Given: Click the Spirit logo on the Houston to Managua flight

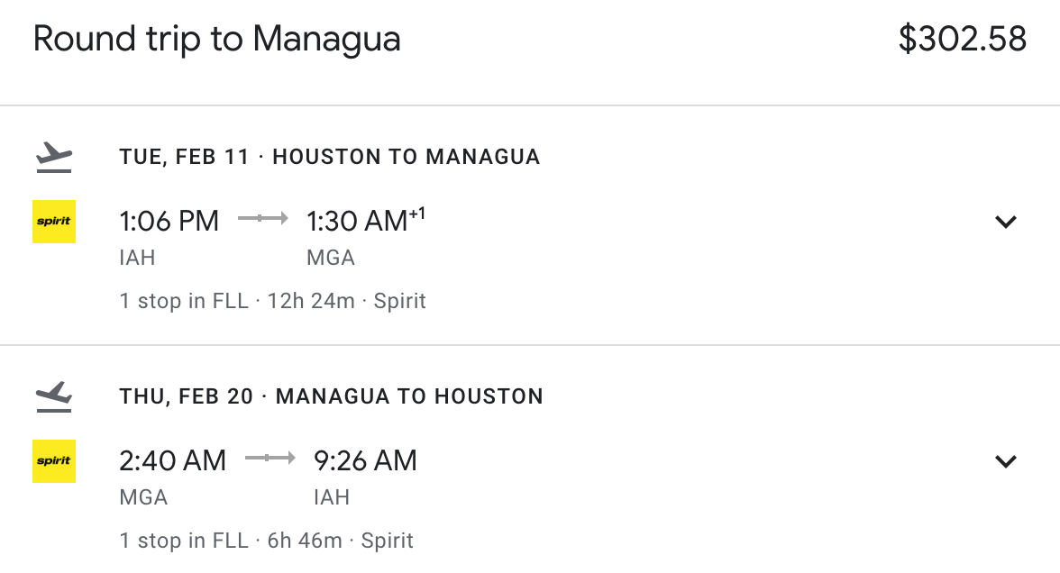Looking at the screenshot, I should click(54, 222).
